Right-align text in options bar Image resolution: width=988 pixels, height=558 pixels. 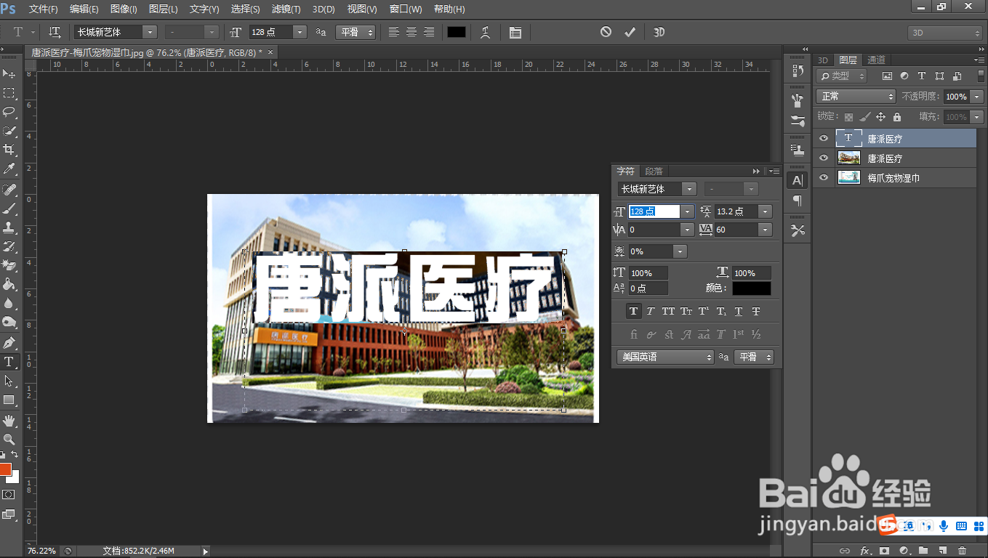point(429,32)
